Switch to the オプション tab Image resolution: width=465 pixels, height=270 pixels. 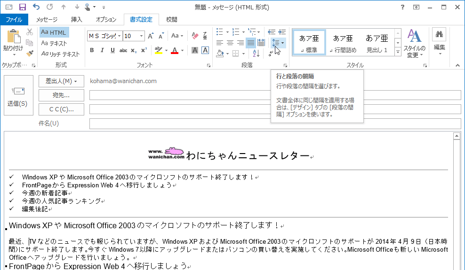(106, 20)
